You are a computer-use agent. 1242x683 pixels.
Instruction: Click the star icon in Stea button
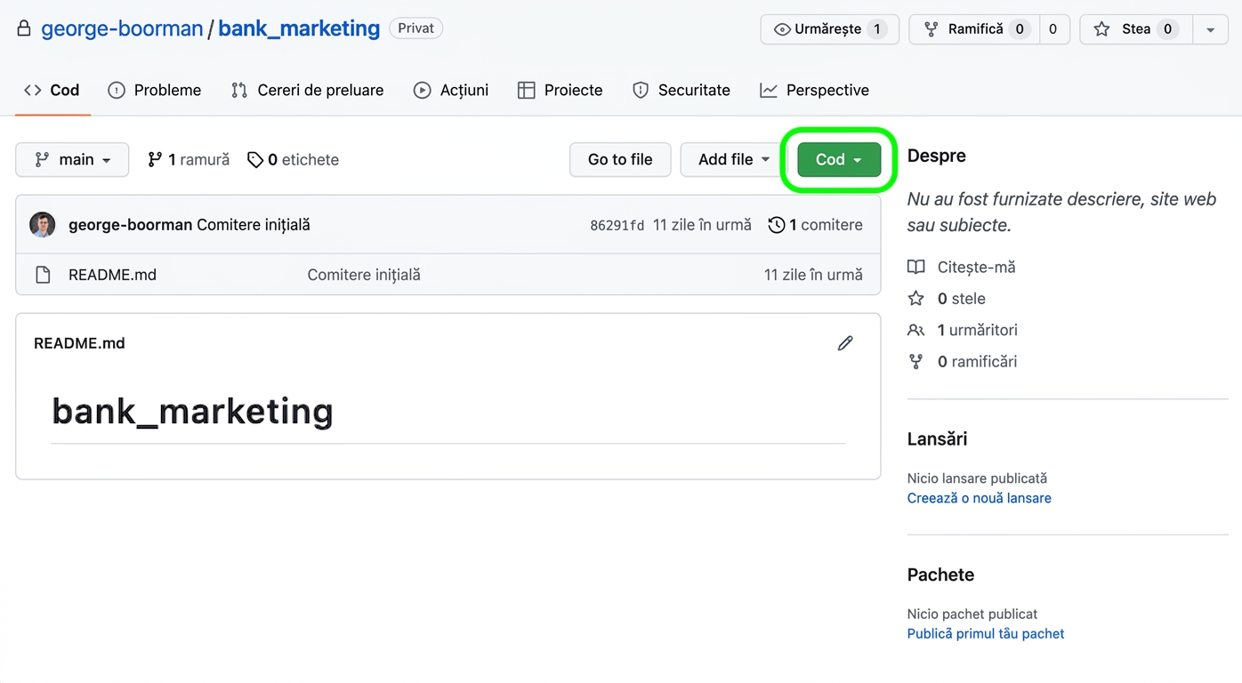[1101, 29]
